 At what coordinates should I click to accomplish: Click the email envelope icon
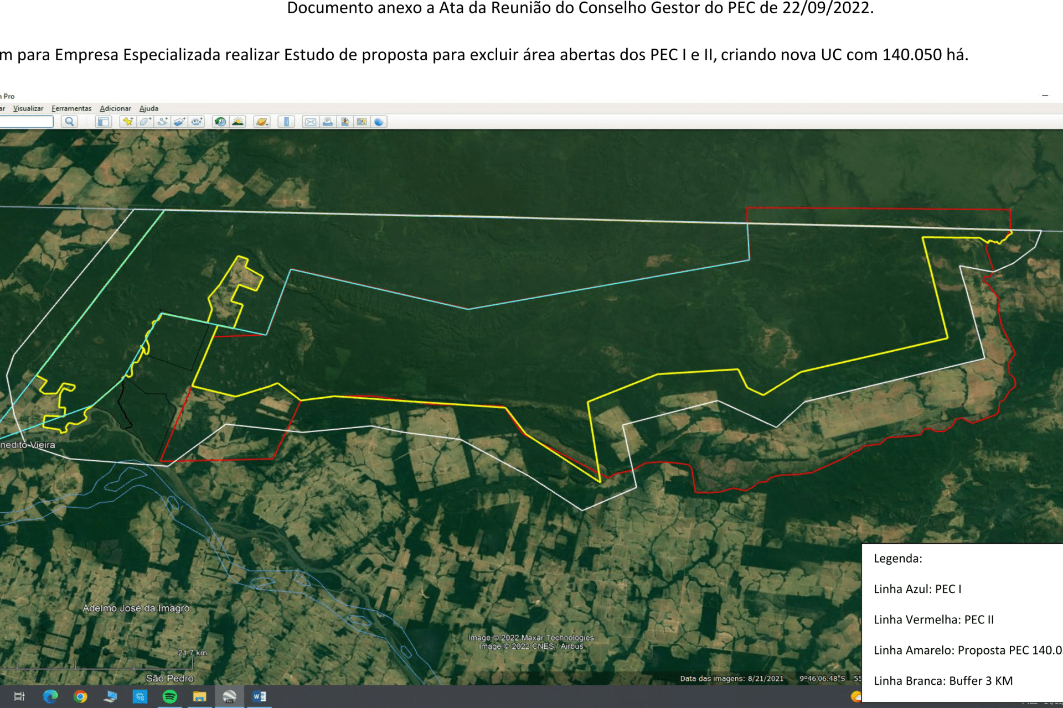[x=310, y=122]
